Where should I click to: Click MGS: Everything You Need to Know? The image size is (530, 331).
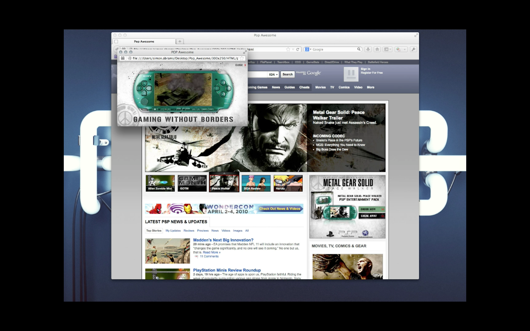point(340,145)
